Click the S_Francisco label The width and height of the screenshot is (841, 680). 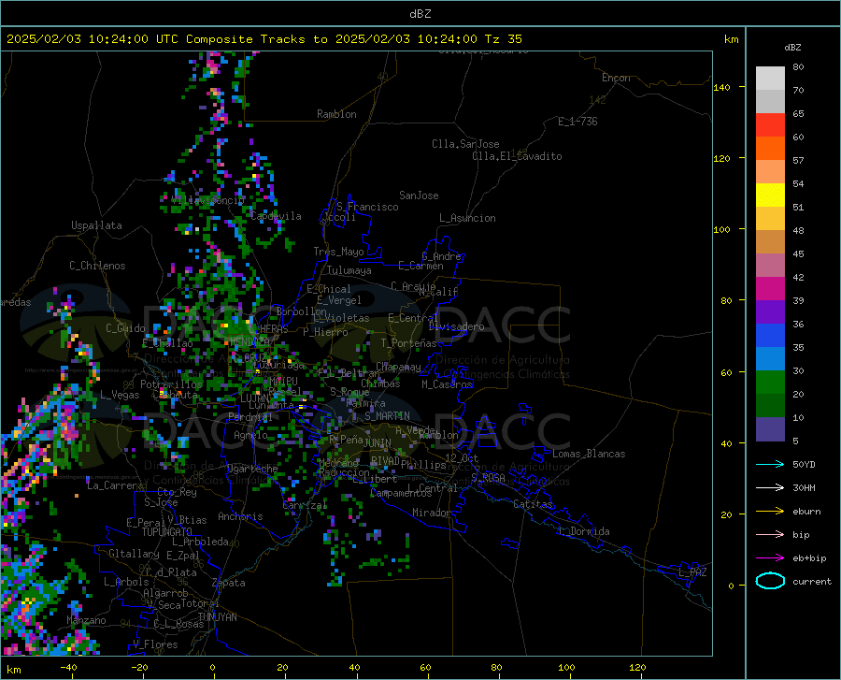tap(367, 207)
